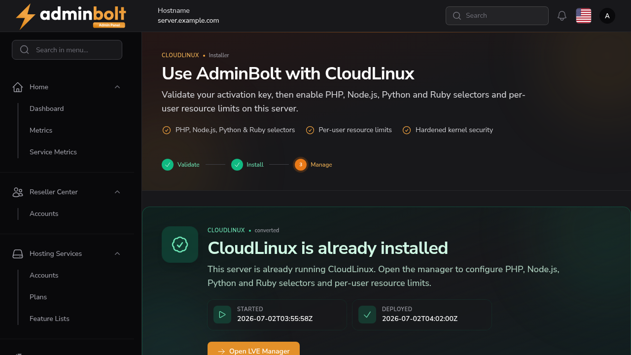This screenshot has height=355, width=631.
Task: Click the magnifier icon in top search
Action: pos(457,16)
